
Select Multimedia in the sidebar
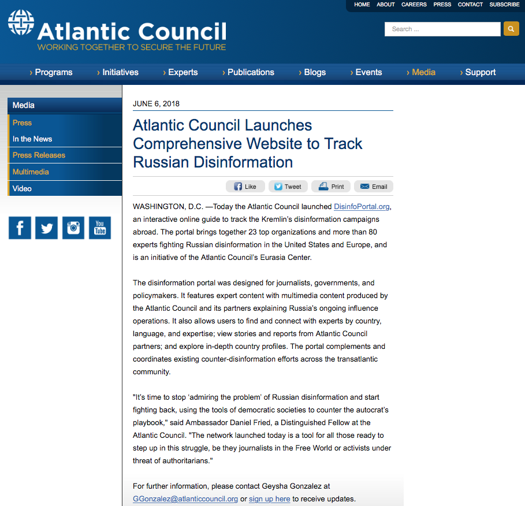point(65,172)
